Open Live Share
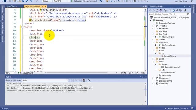The width and height of the screenshot is (196, 110). click(181, 1)
